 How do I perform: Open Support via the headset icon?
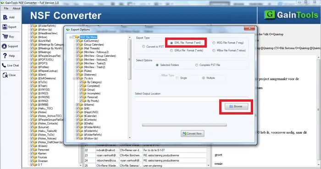pyautogui.click(x=4, y=46)
